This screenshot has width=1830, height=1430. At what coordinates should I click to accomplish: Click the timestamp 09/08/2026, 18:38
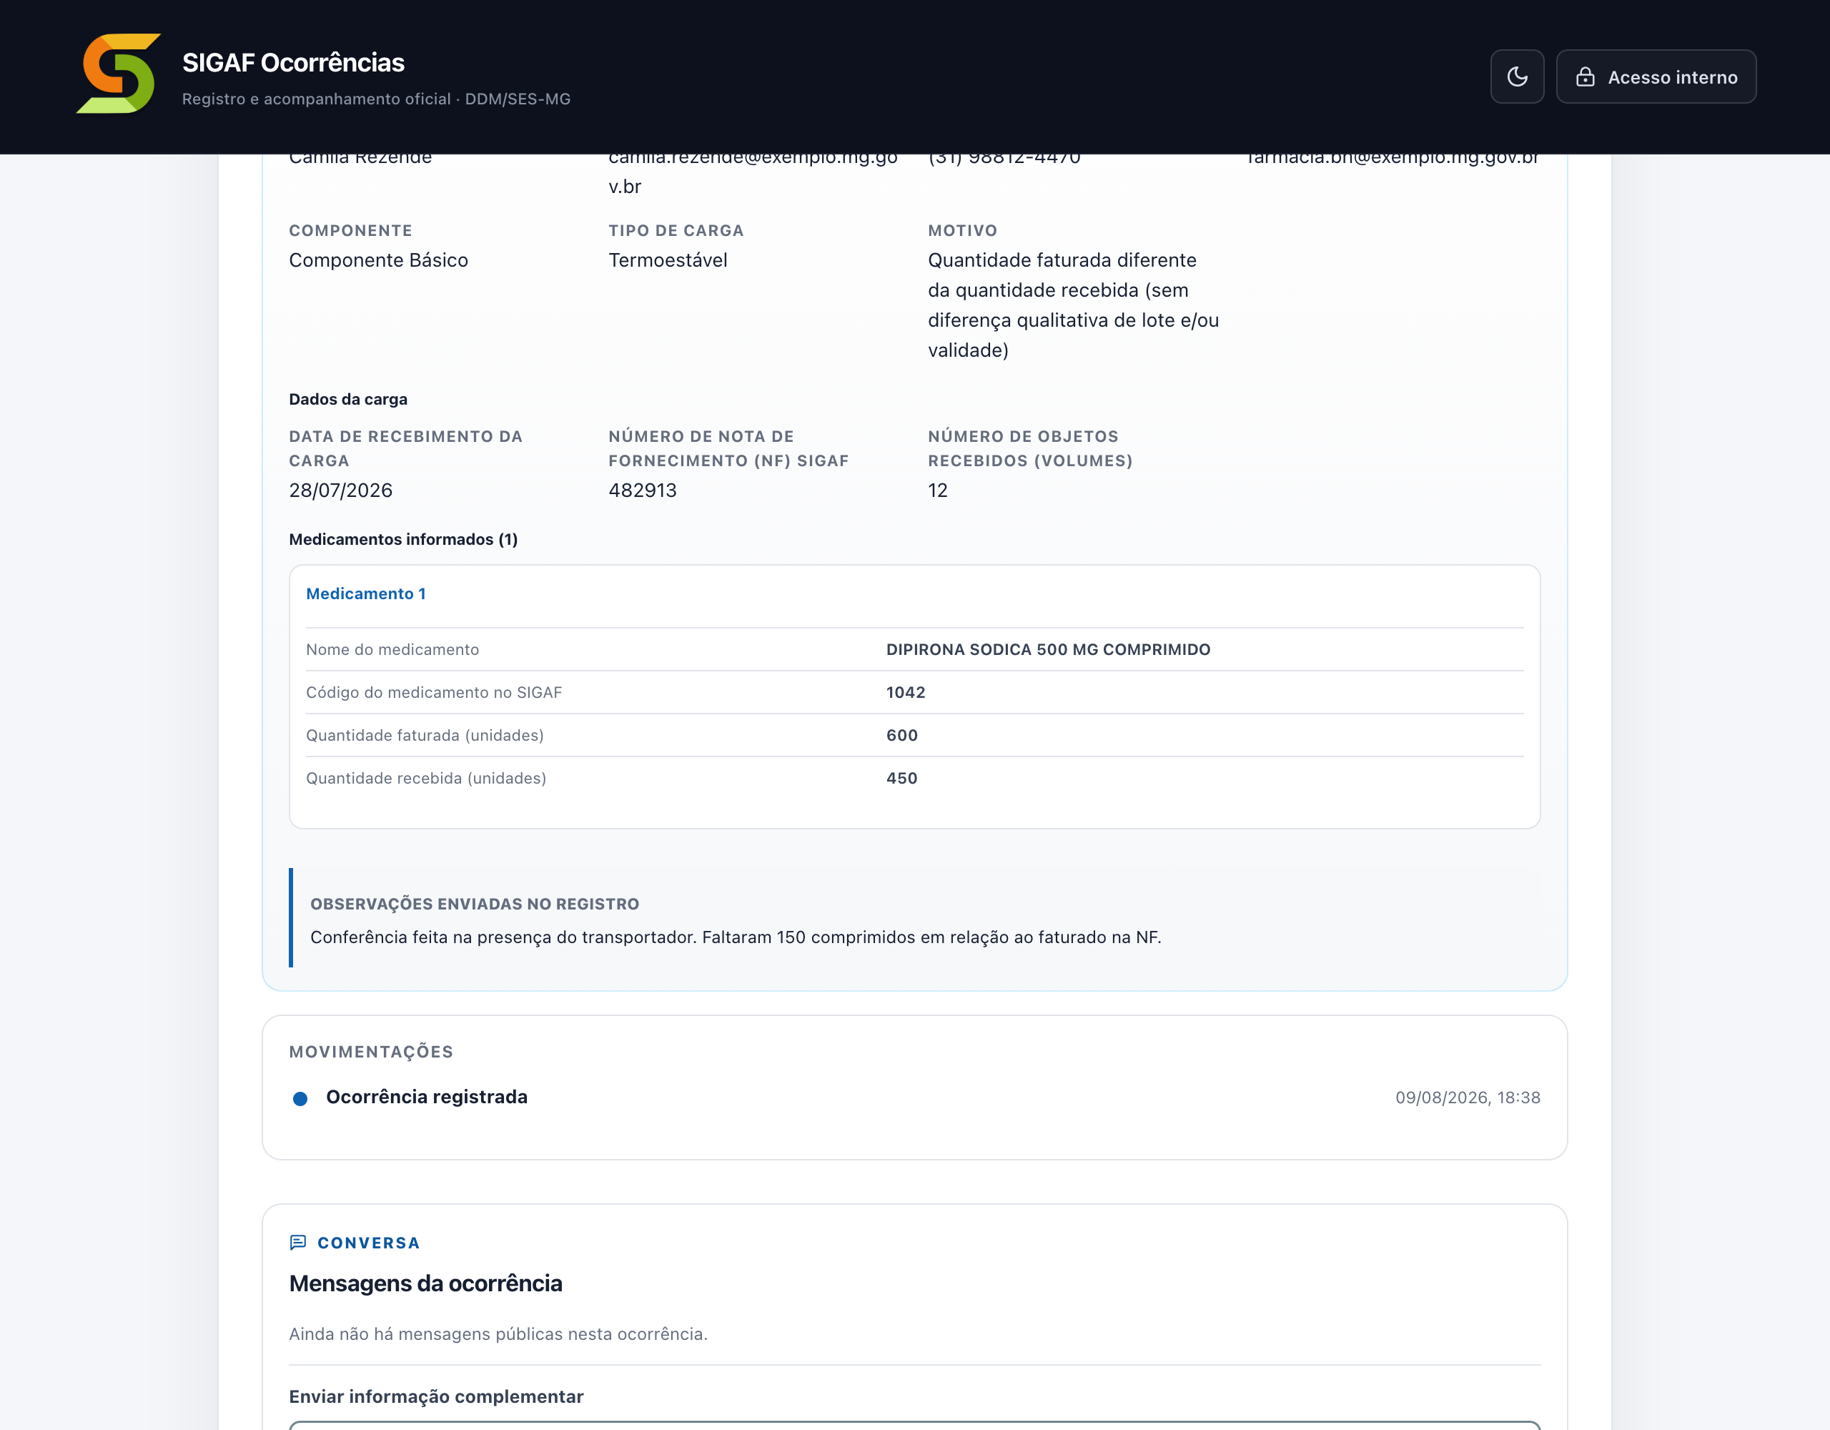coord(1467,1098)
